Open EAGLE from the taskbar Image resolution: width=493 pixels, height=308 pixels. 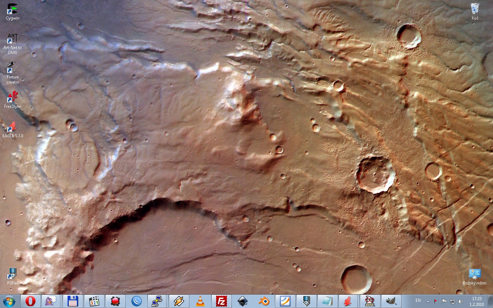coord(349,301)
